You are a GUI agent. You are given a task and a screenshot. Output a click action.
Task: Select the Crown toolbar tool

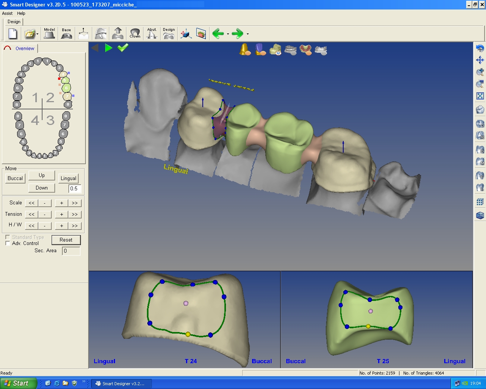[135, 33]
